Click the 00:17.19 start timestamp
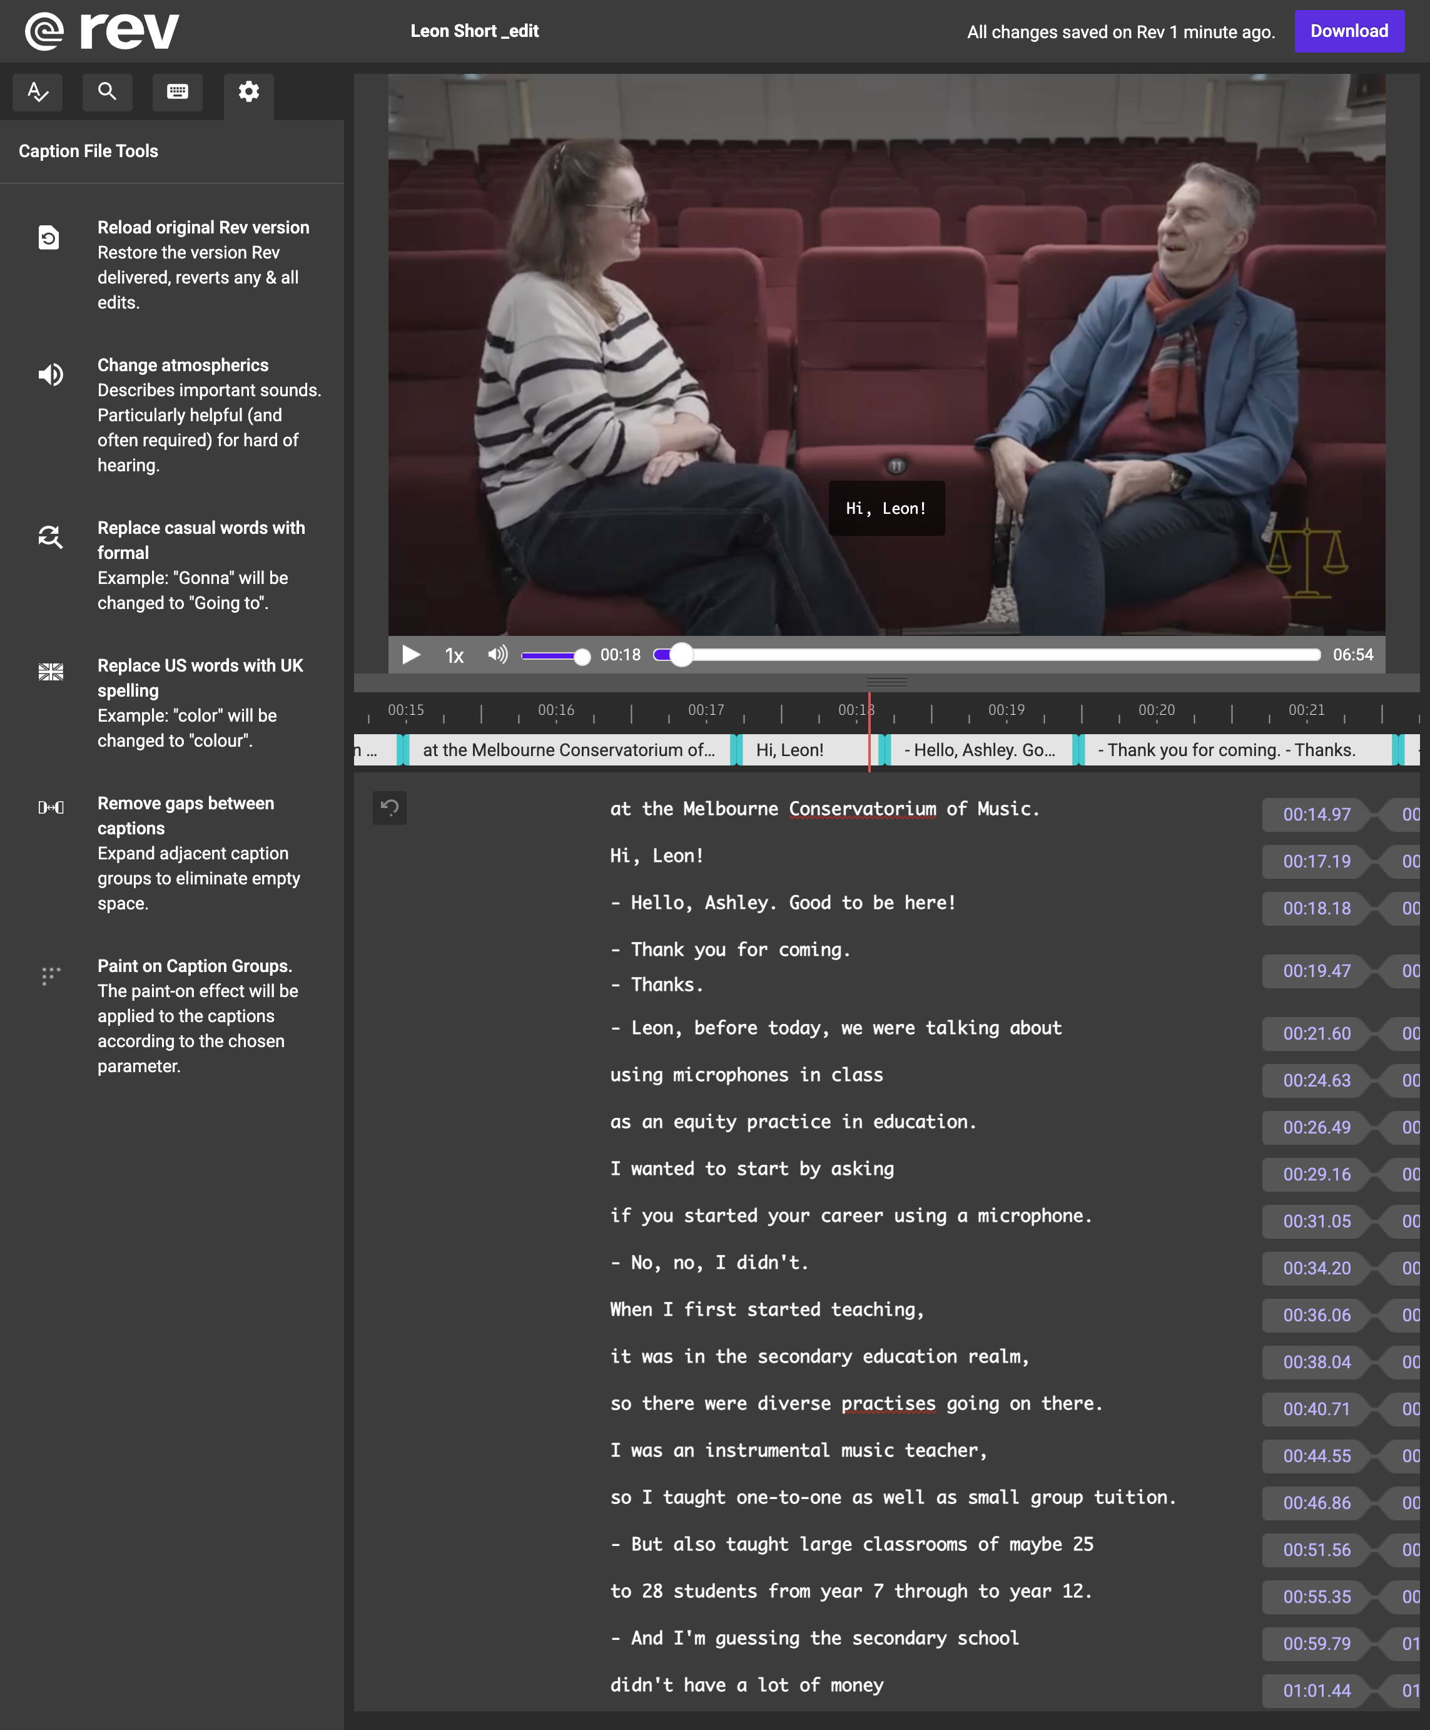1430x1730 pixels. [1316, 862]
